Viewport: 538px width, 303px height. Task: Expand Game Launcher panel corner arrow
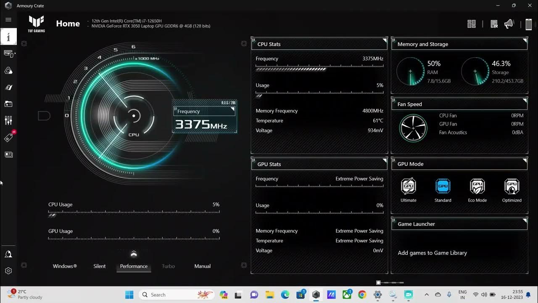525,221
